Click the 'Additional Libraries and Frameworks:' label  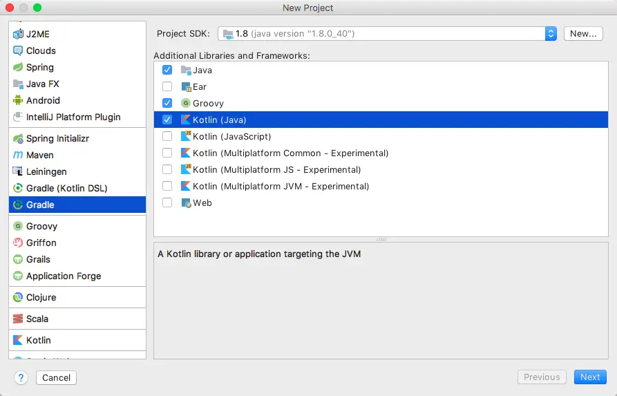click(x=231, y=55)
